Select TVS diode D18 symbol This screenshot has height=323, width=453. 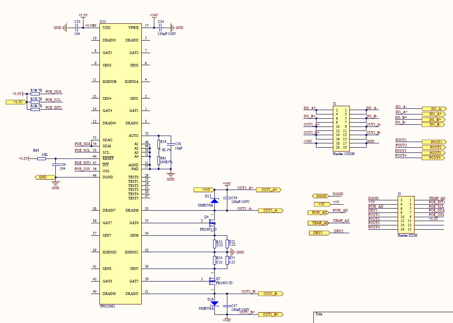[x=214, y=303]
